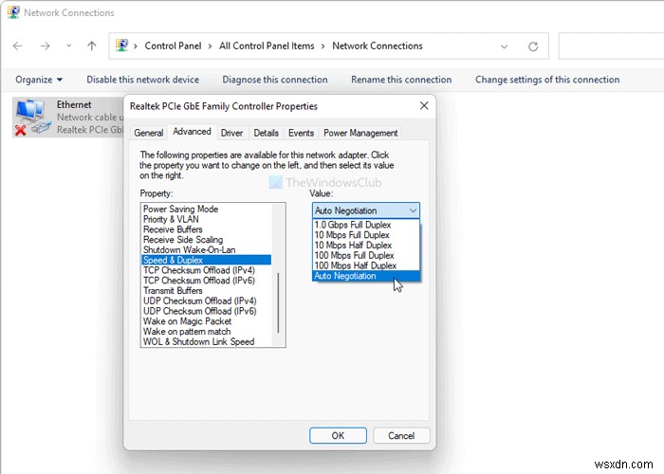Close the Realtek Properties dialog

click(x=424, y=106)
